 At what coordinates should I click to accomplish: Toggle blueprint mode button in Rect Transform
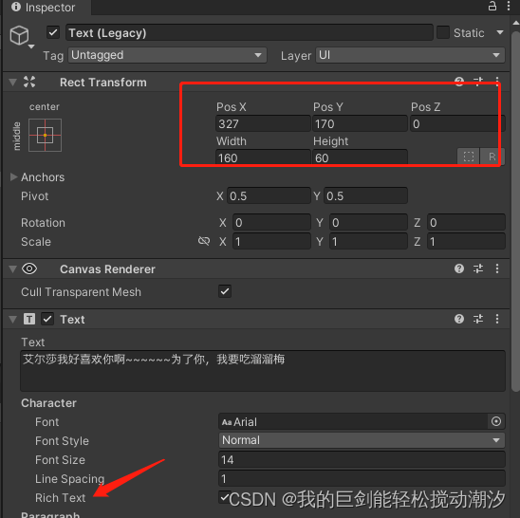468,157
